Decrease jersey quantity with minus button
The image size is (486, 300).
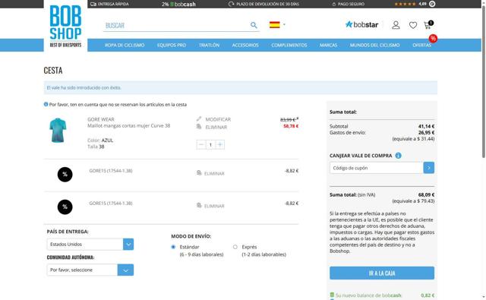[x=201, y=145]
